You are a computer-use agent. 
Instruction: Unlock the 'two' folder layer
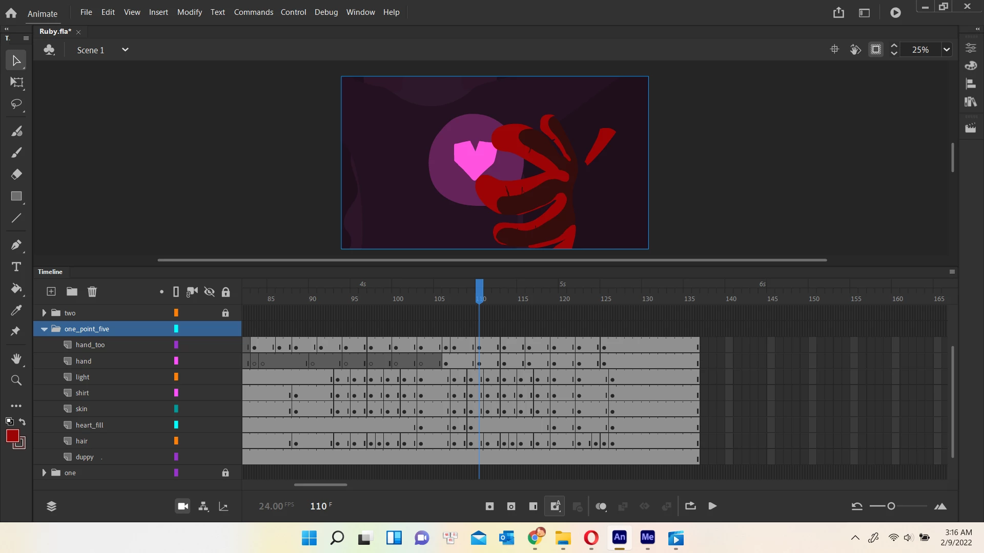pyautogui.click(x=225, y=313)
